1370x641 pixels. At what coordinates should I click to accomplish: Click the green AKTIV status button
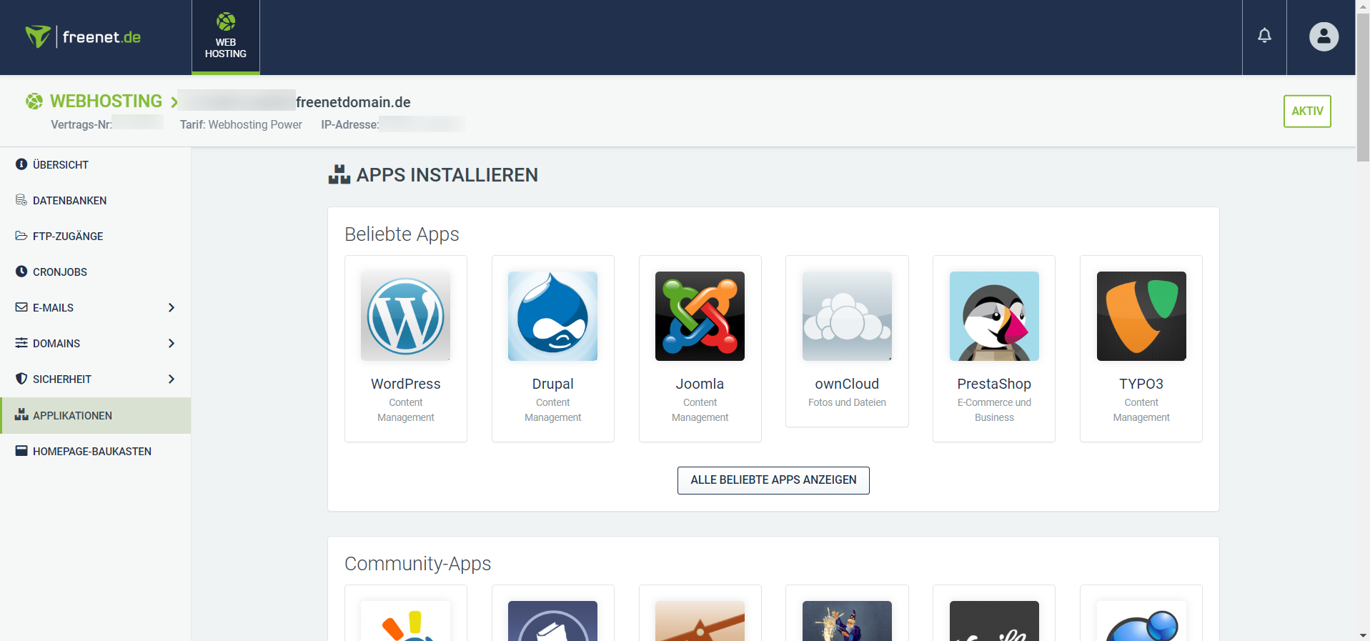pos(1307,111)
